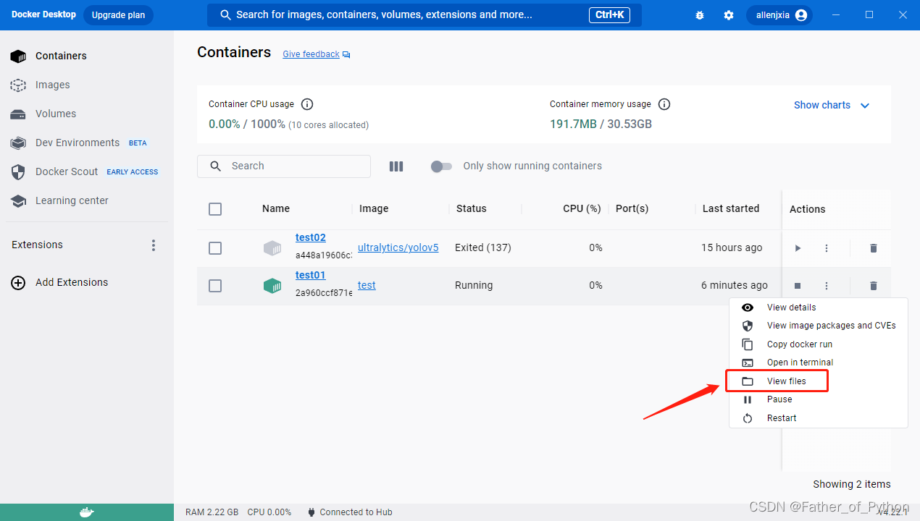Open the column display options icon

(396, 166)
